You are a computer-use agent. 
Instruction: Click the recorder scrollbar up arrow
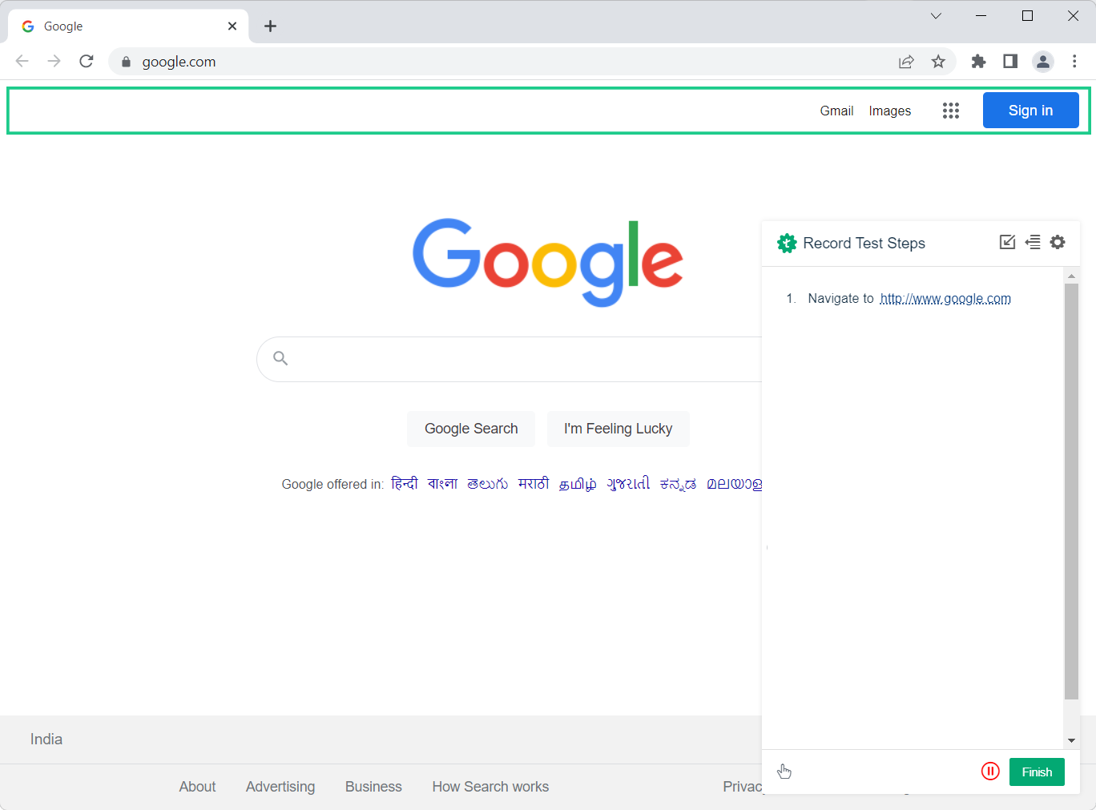[x=1071, y=276]
